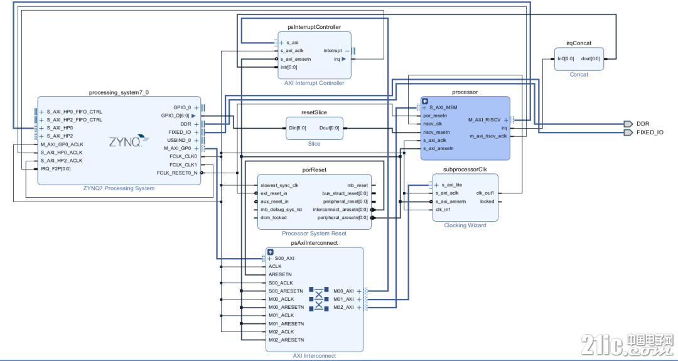Select the In0[0:0] pin on irqConcat

point(566,59)
